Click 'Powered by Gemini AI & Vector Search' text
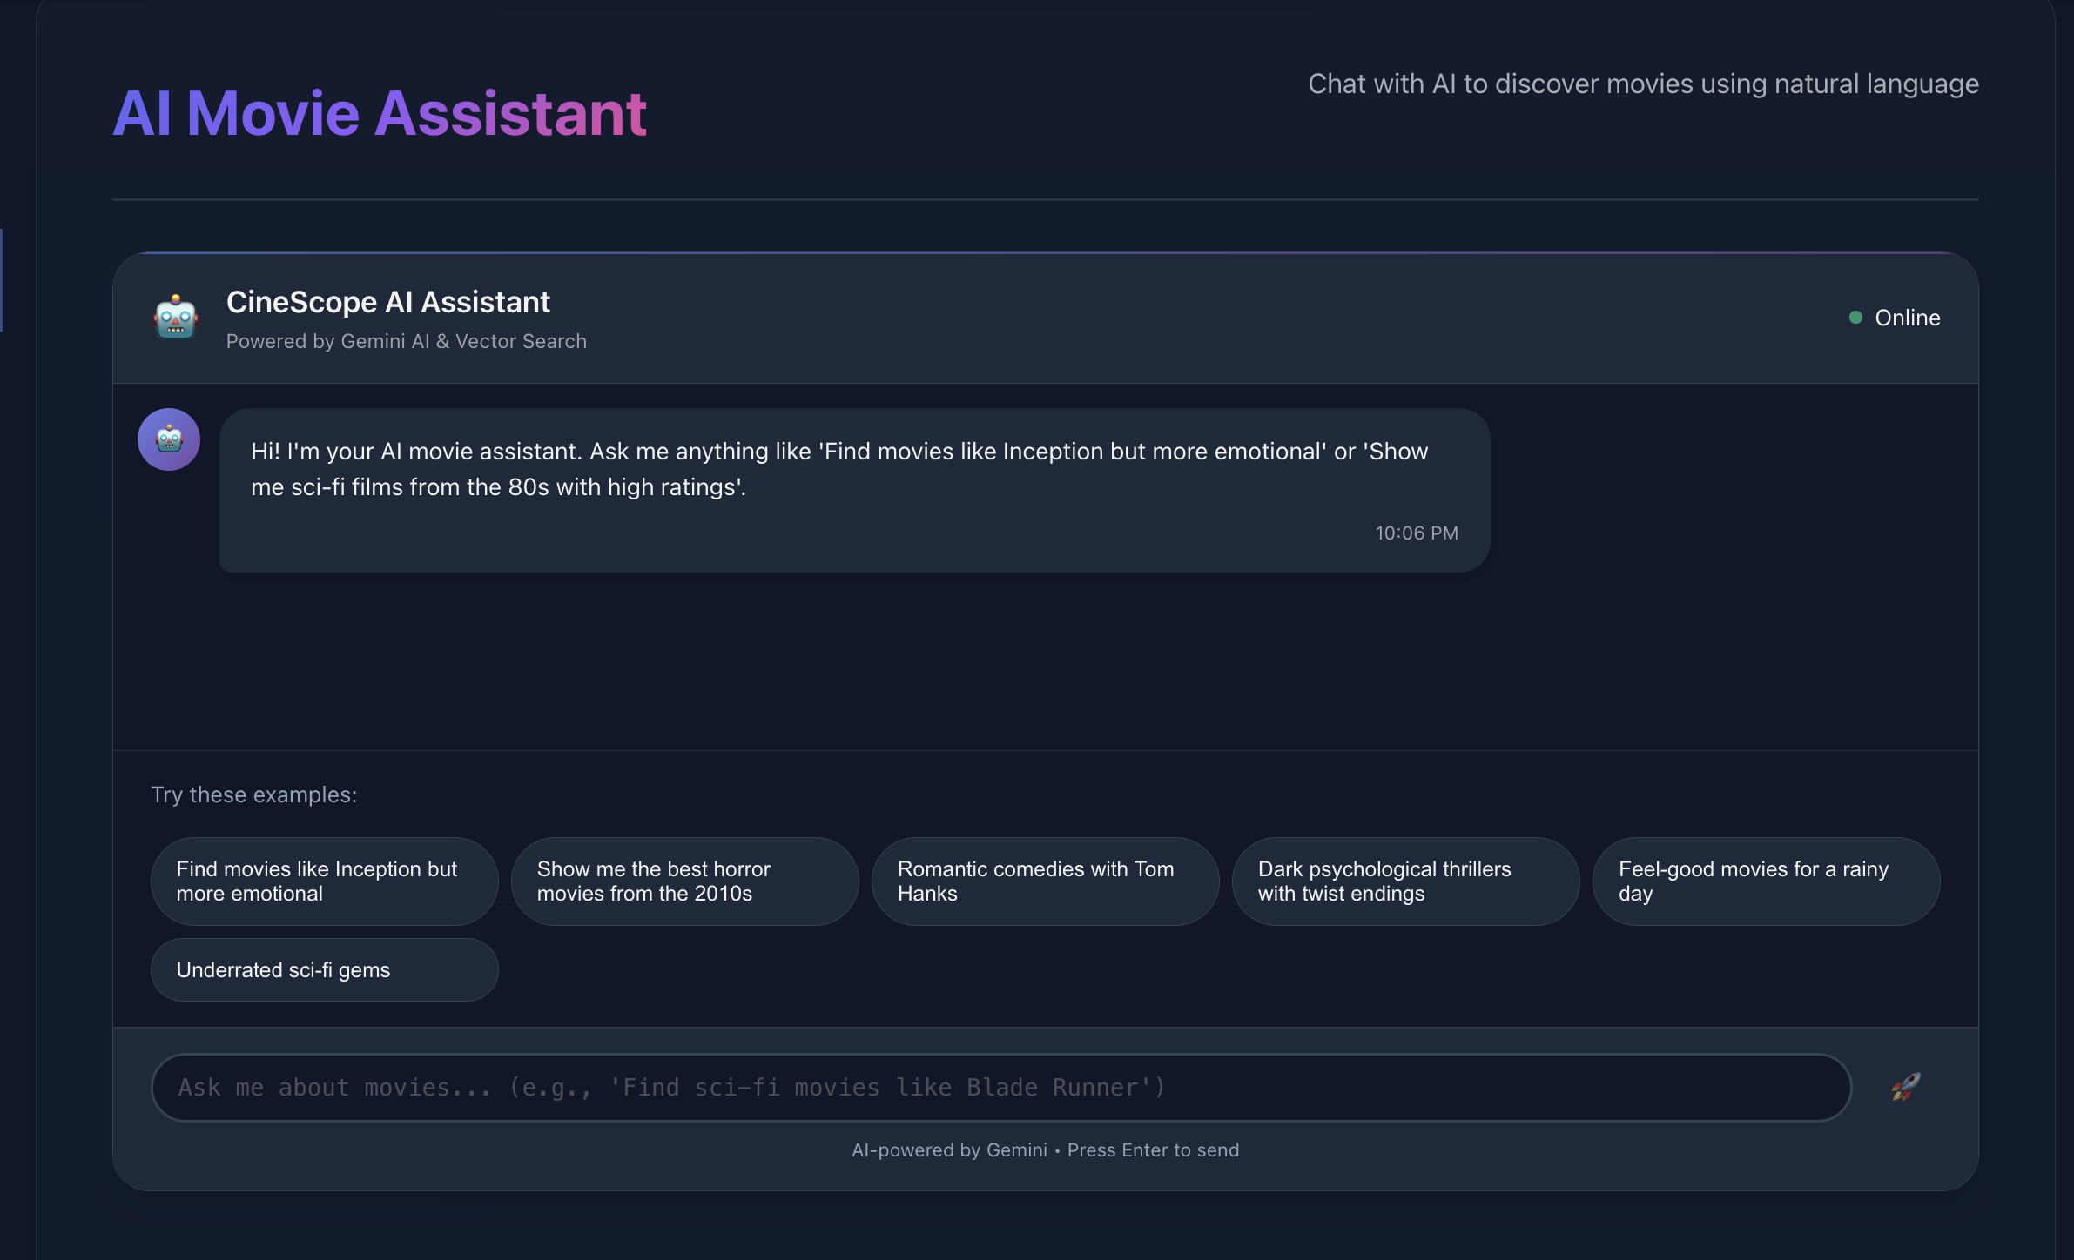The height and width of the screenshot is (1260, 2074). click(407, 341)
